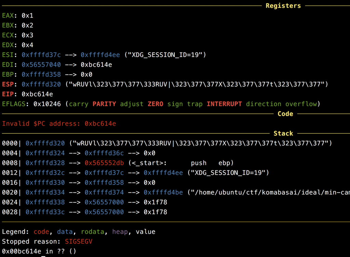Click the 'rodata' legend entry
Image resolution: width=350 pixels, height=257 pixels.
[x=92, y=232]
